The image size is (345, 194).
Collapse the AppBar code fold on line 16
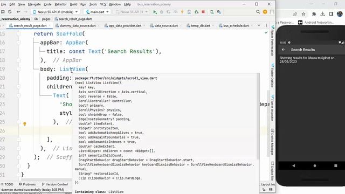tap(19, 43)
